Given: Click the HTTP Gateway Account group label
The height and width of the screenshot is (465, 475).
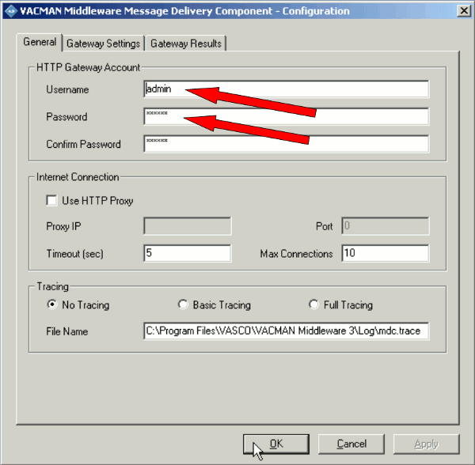Looking at the screenshot, I should click(x=88, y=67).
